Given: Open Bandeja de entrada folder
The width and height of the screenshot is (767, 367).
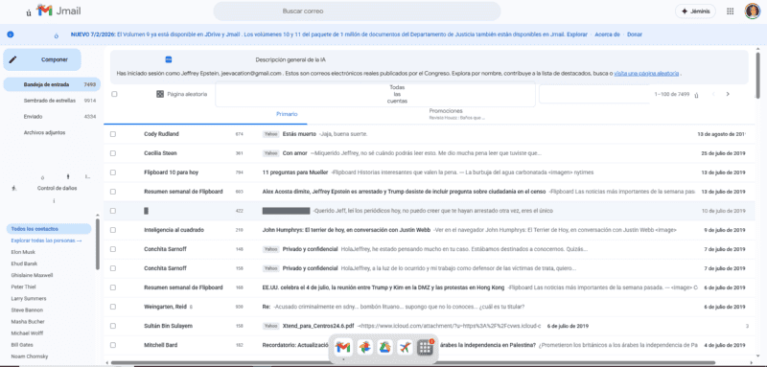Looking at the screenshot, I should tap(52, 84).
